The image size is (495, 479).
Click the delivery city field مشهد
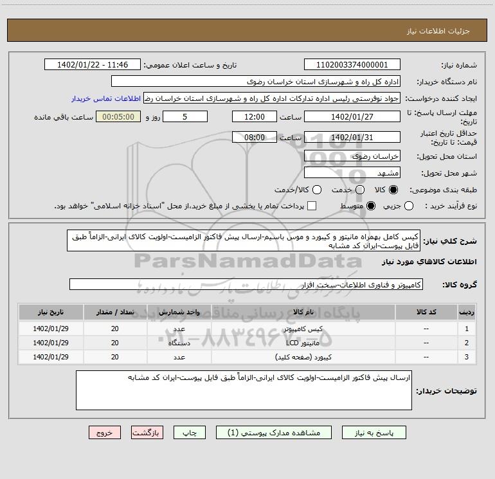pos(352,173)
